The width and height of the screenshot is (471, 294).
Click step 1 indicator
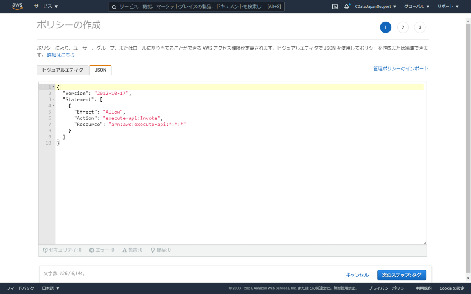point(385,27)
